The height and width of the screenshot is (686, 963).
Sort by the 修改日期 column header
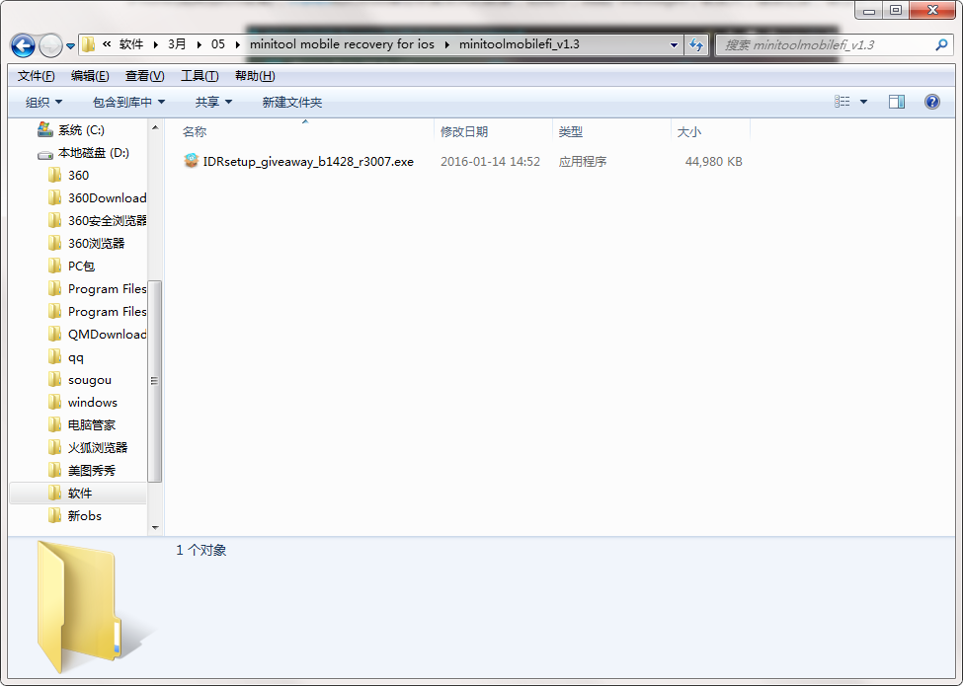coord(463,131)
